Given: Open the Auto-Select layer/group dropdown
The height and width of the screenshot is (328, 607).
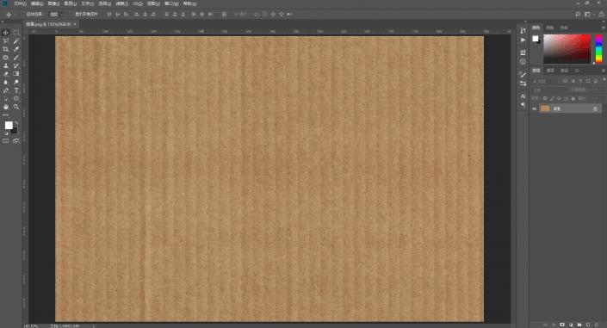Looking at the screenshot, I should point(56,15).
